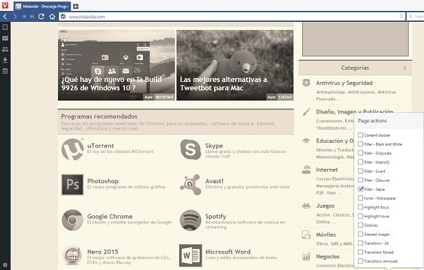Open the Google Chrome program link
Image resolution: width=424 pixels, height=270 pixels.
click(110, 217)
